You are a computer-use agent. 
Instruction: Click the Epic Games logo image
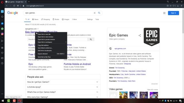(x=152, y=37)
